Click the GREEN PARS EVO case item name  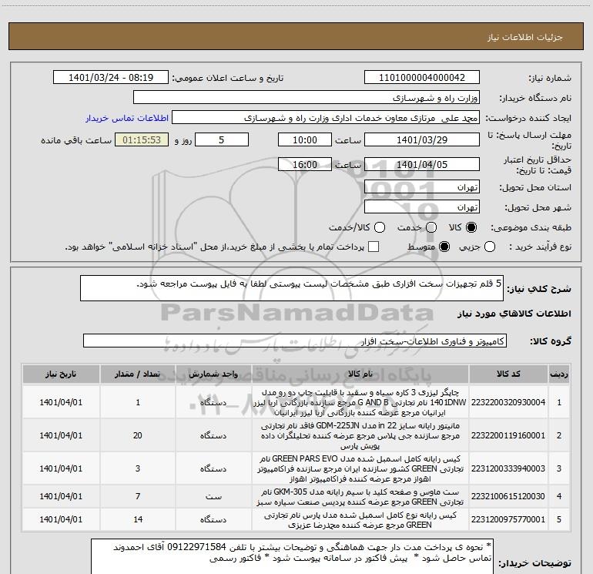pos(360,468)
